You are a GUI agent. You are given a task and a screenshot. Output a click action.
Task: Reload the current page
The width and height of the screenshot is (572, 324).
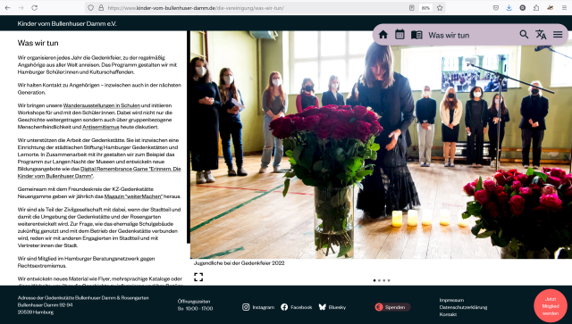[34, 8]
